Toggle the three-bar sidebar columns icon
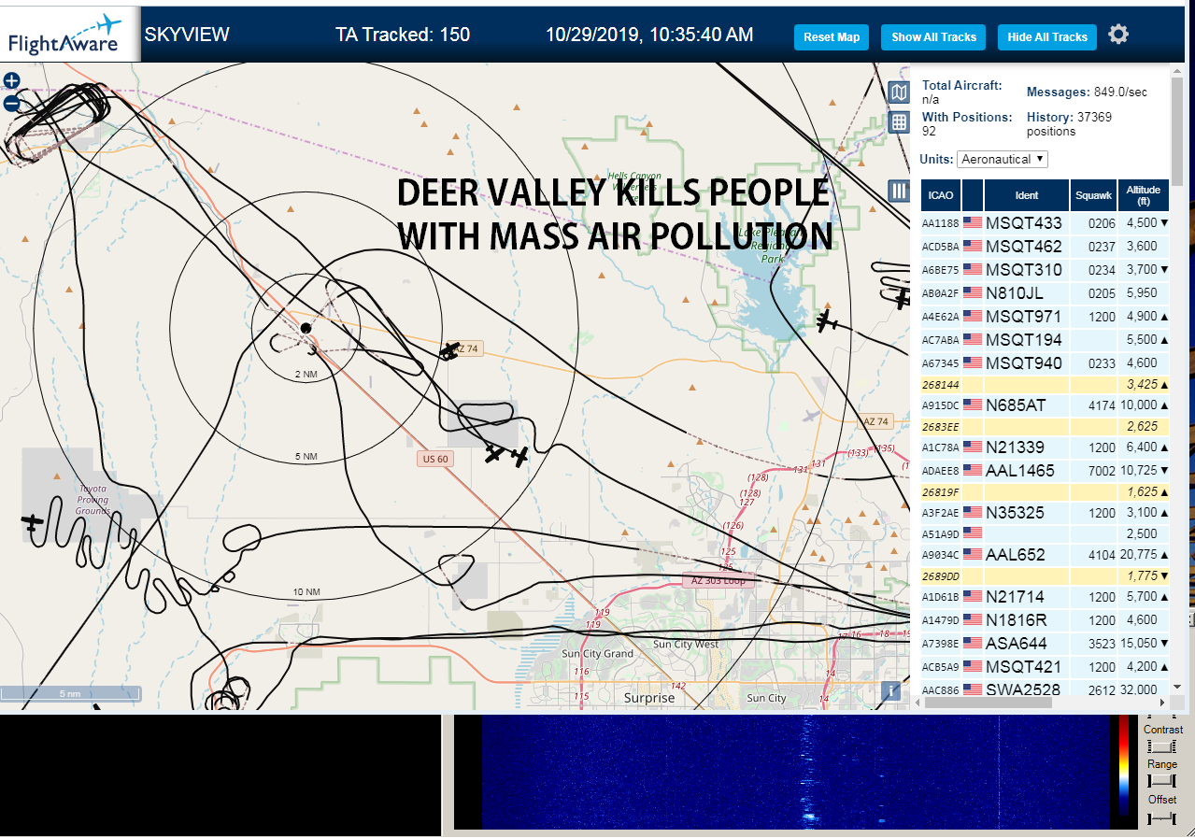 coord(899,191)
